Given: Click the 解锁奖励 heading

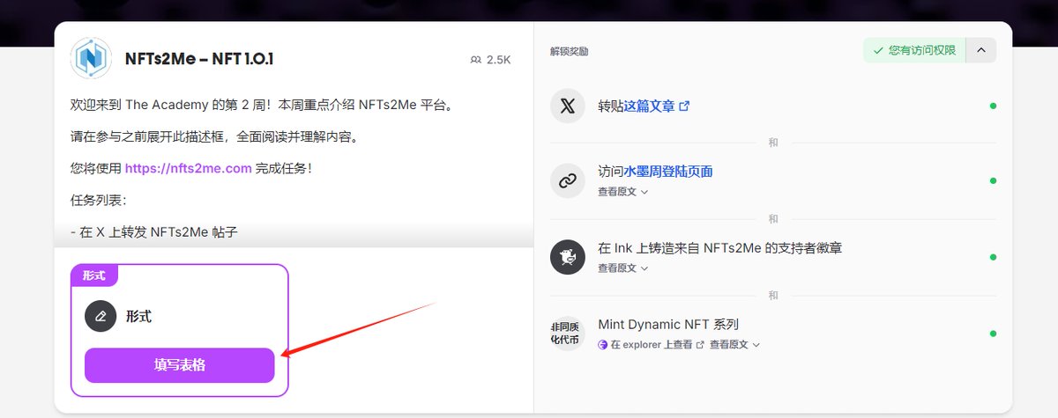Looking at the screenshot, I should 569,51.
